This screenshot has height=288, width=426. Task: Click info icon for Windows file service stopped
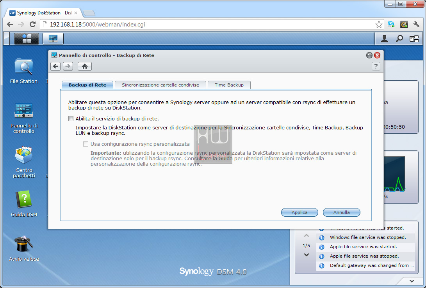point(322,238)
